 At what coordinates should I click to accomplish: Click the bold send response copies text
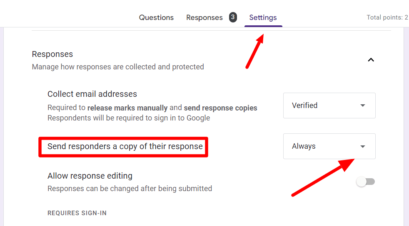click(220, 108)
